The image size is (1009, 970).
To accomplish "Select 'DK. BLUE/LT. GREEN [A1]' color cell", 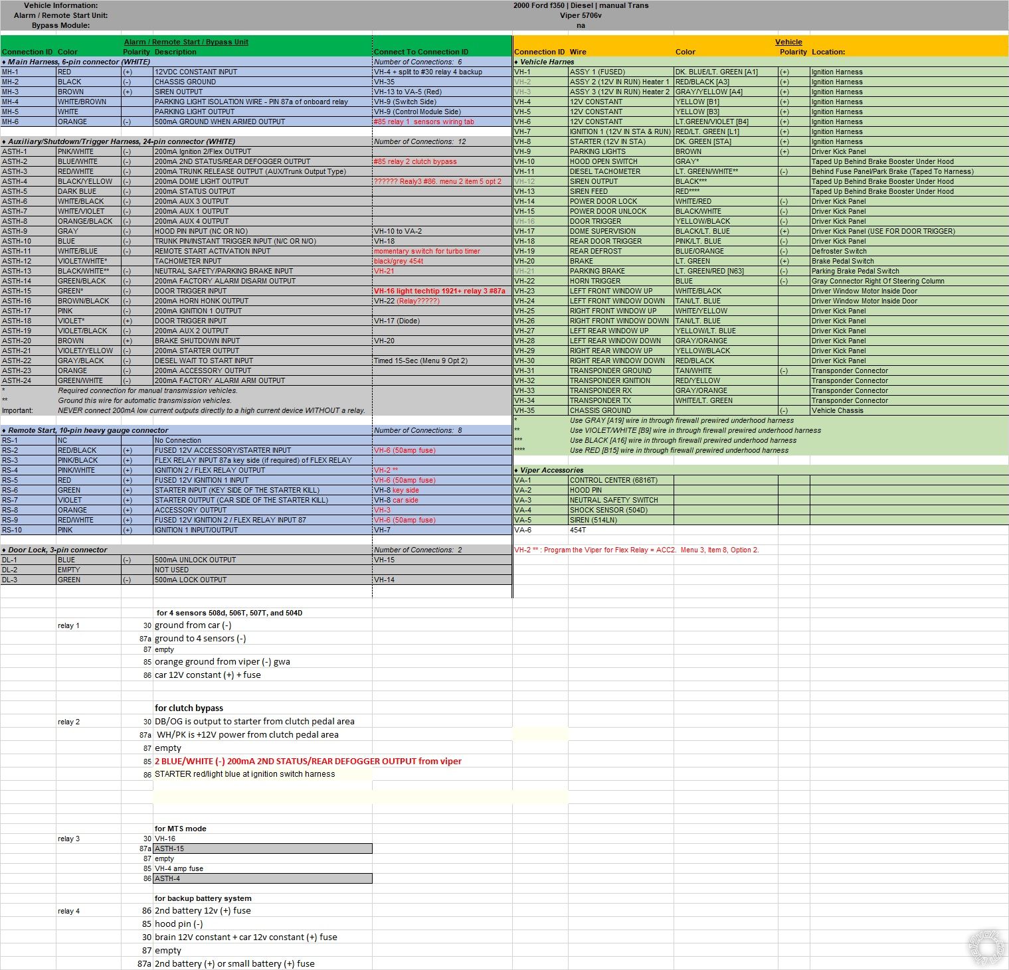I will 725,72.
